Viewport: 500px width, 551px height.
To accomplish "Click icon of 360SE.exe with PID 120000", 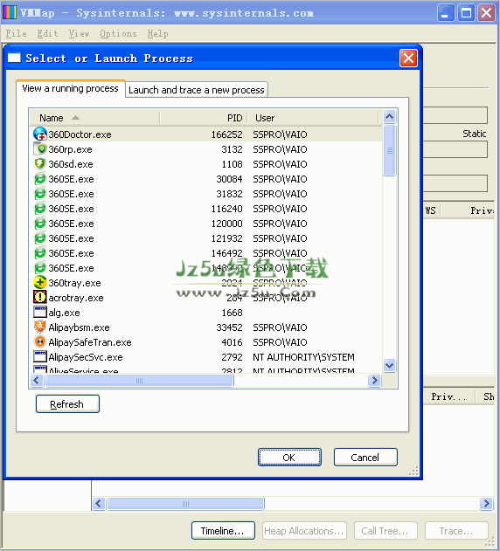I will tap(40, 224).
